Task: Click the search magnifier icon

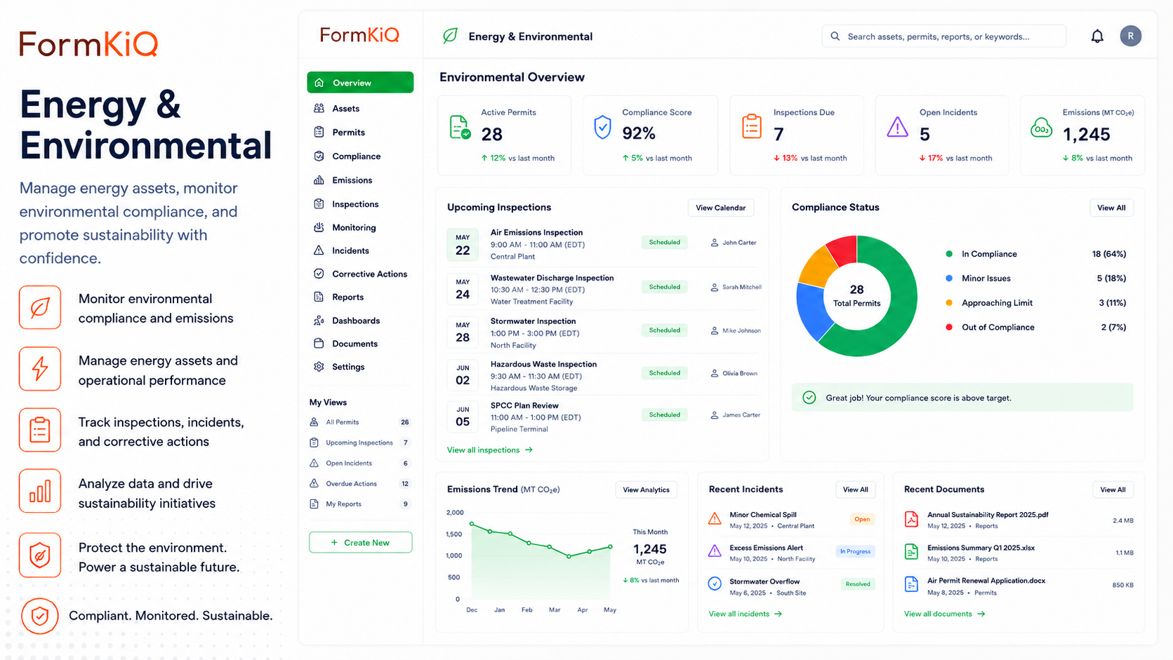Action: click(x=835, y=36)
